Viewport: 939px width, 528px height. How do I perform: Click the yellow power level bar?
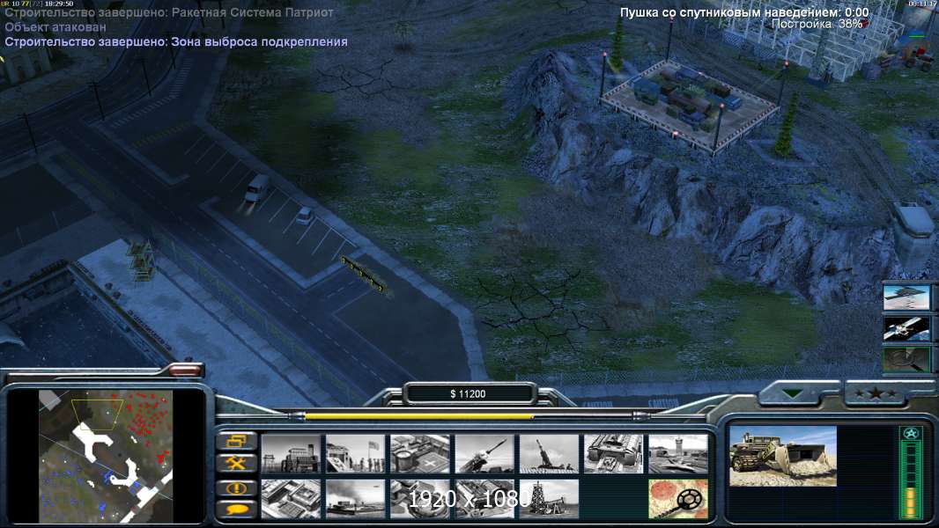419,416
